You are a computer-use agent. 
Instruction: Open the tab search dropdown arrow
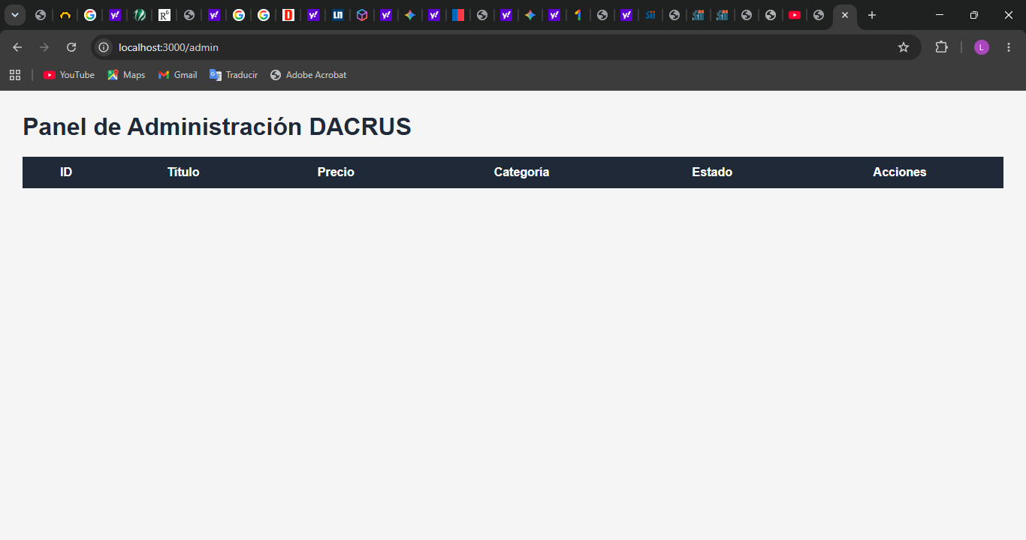click(14, 15)
